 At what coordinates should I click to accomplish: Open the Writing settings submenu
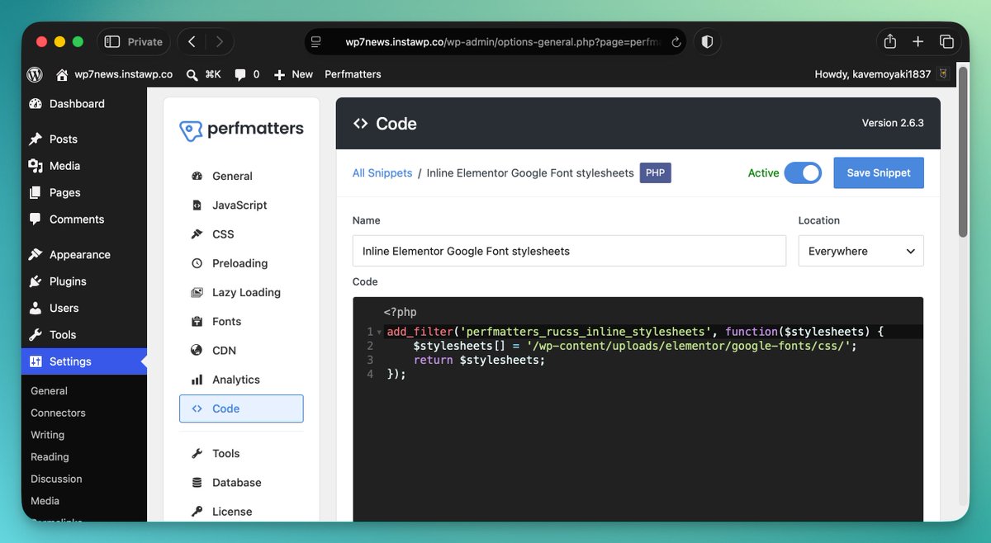click(x=47, y=435)
